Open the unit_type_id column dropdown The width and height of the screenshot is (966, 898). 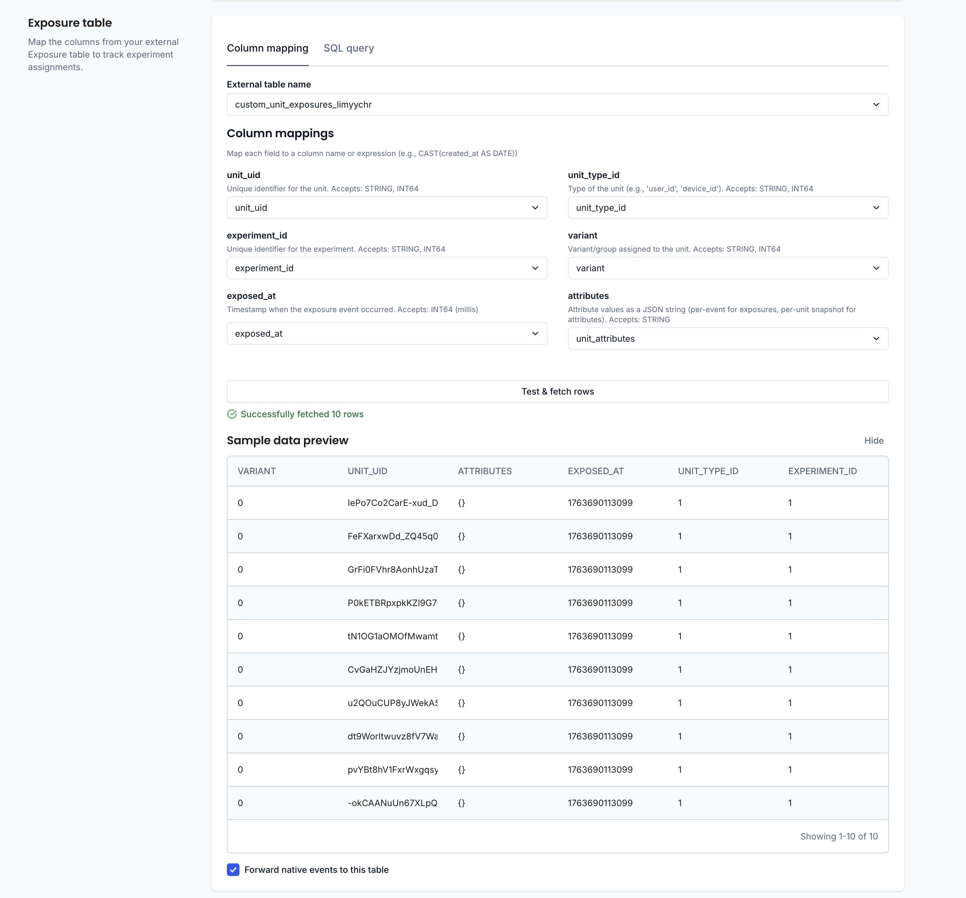[x=728, y=207]
